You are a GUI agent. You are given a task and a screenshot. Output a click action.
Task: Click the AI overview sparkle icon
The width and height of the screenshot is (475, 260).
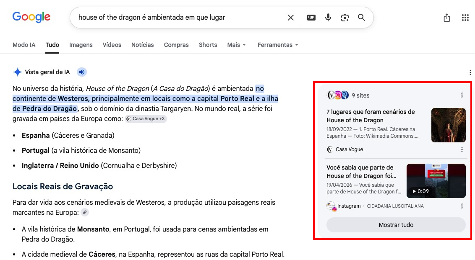pos(18,72)
